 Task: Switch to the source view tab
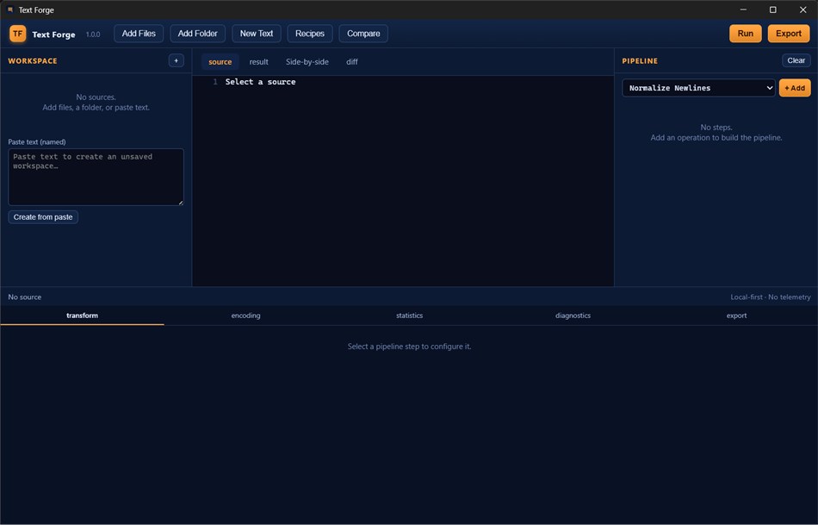[220, 62]
